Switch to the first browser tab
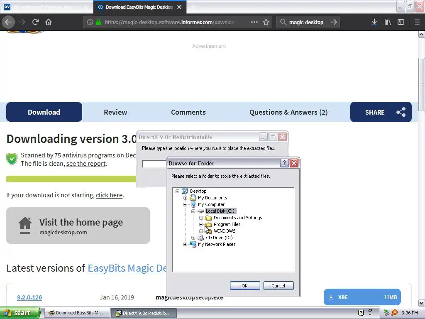This screenshot has width=425, height=319. point(46,7)
